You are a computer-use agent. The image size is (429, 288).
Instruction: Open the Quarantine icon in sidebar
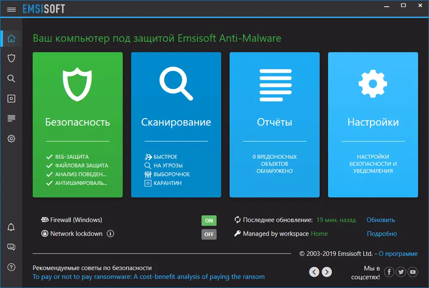coord(11,98)
